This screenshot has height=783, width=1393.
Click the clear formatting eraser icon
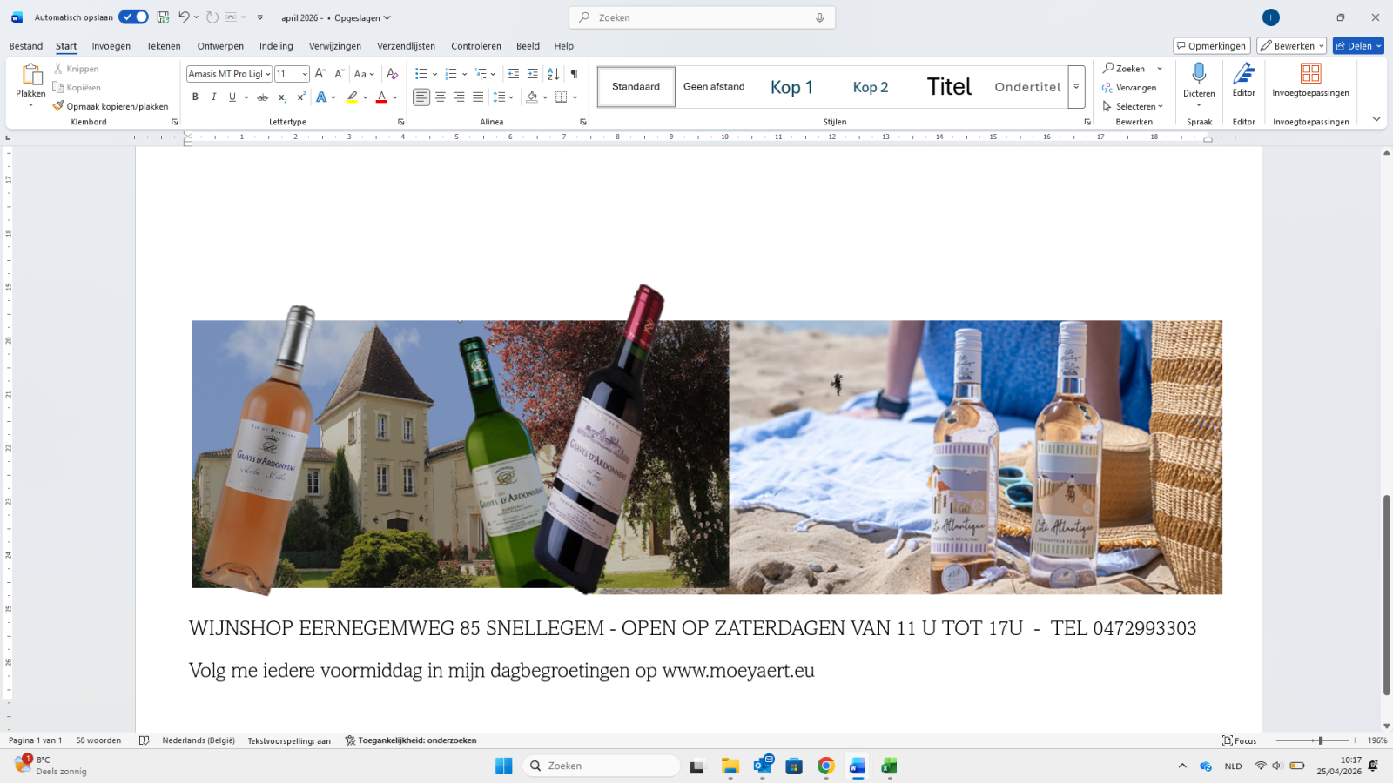tap(392, 74)
